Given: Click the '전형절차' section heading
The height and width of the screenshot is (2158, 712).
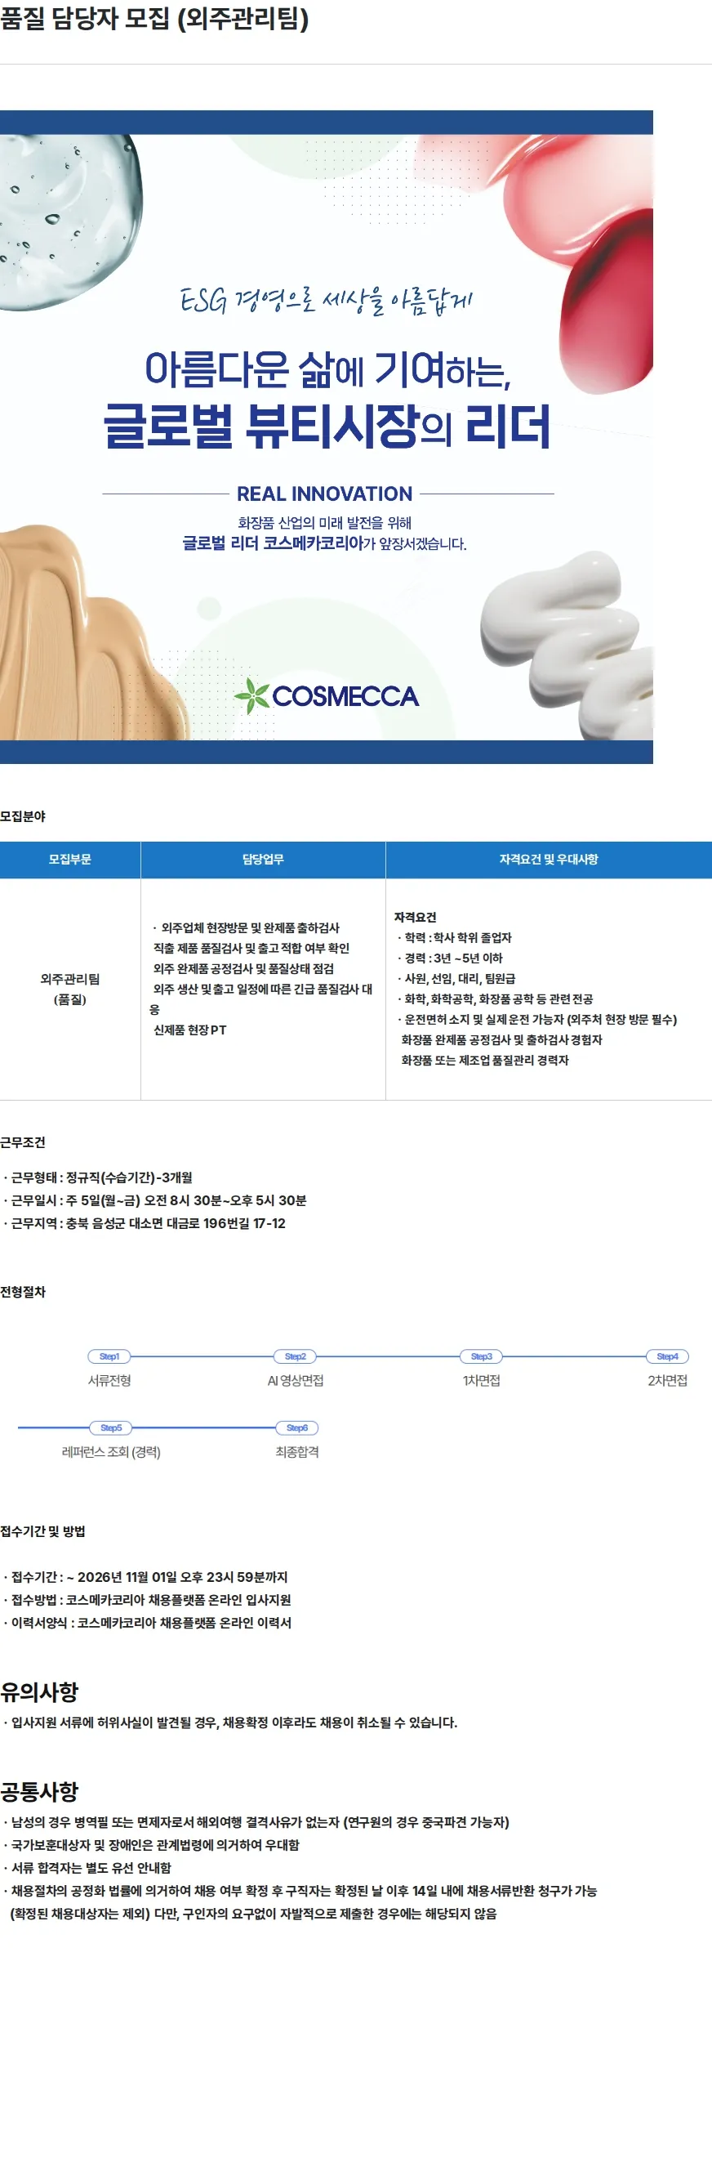Looking at the screenshot, I should click(24, 1292).
